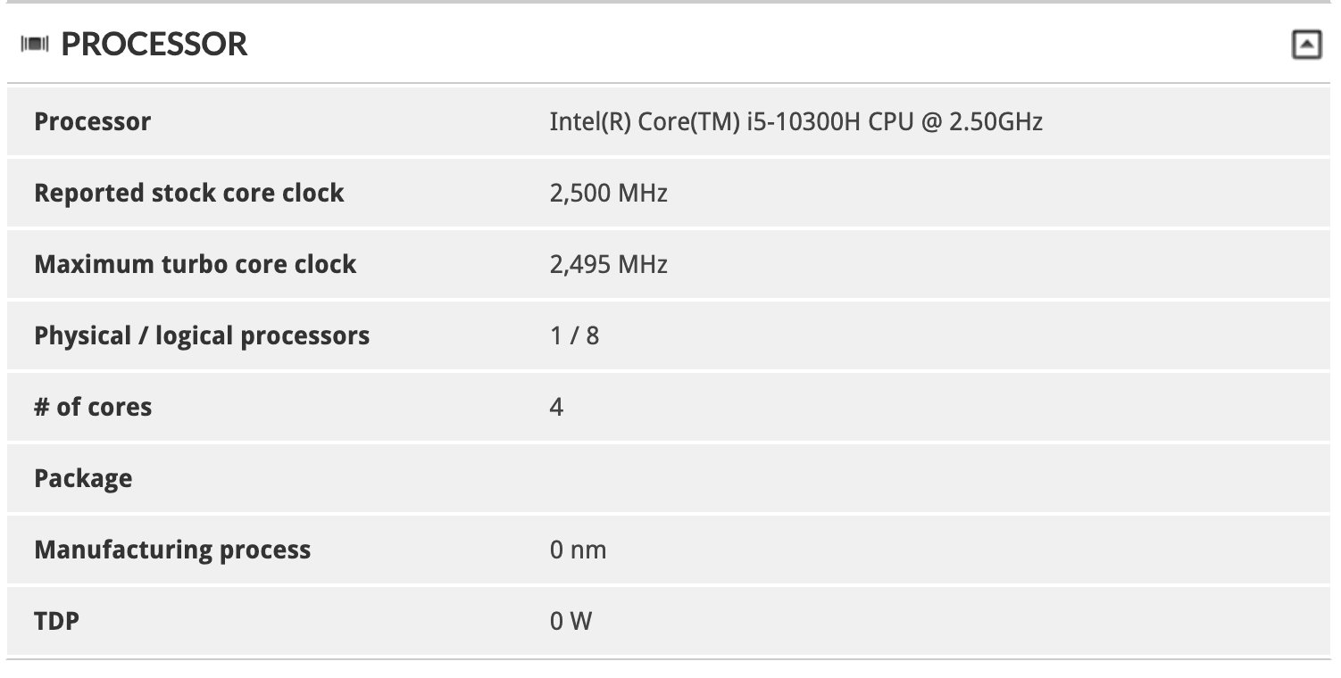This screenshot has width=1341, height=678.
Task: Click the Physical / logical processors label
Action: tap(201, 335)
